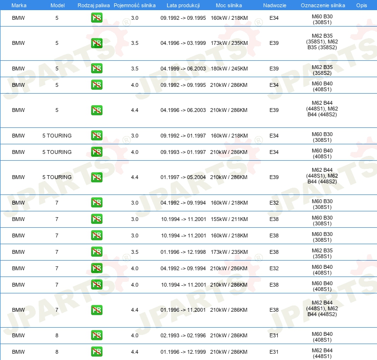Click the Pojemność silnika column header
377x360 pixels.
point(135,5)
